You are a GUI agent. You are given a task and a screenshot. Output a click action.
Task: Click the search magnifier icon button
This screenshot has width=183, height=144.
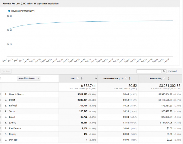[x=164, y=71]
